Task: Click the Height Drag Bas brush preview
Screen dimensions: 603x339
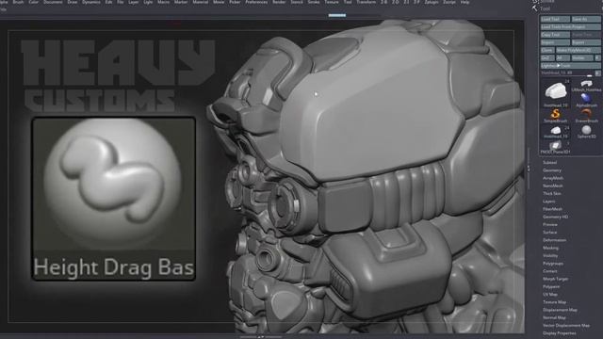Action: coord(114,199)
